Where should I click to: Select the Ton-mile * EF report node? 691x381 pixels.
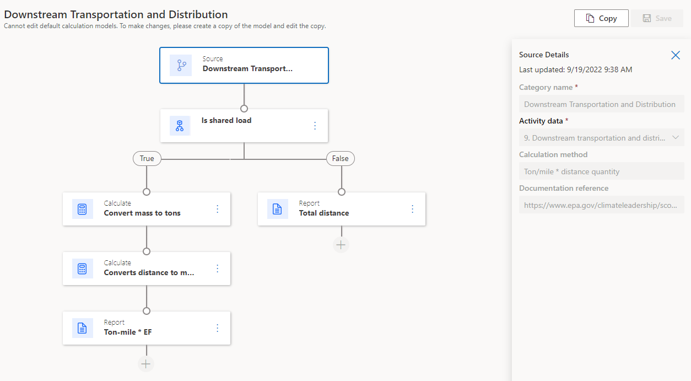coord(147,328)
